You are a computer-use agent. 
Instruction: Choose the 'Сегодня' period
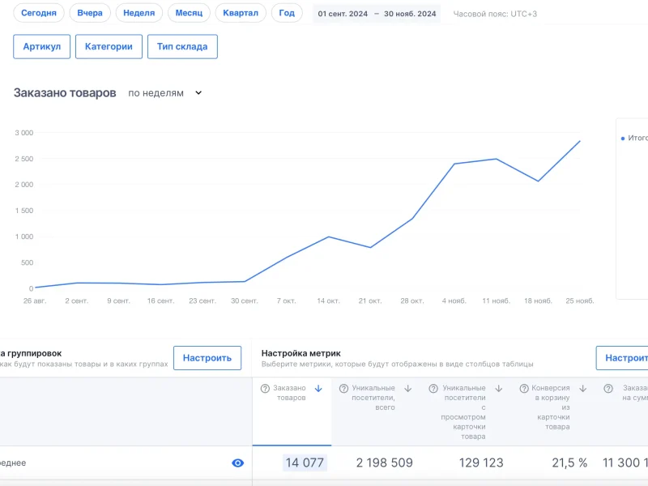(39, 13)
